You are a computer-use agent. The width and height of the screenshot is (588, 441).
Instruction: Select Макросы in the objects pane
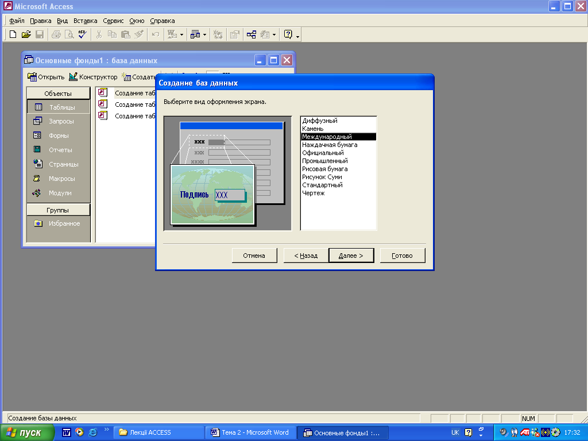(58, 179)
